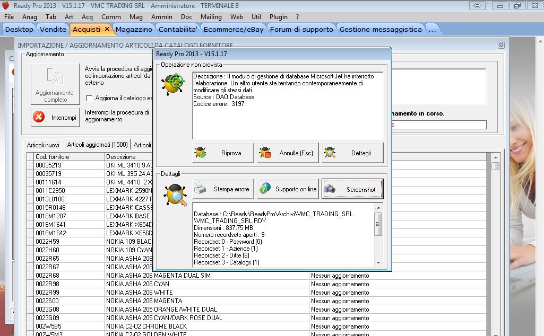Switch to the Ecommerce/eBay tab
This screenshot has height=336, width=544.
[x=234, y=30]
